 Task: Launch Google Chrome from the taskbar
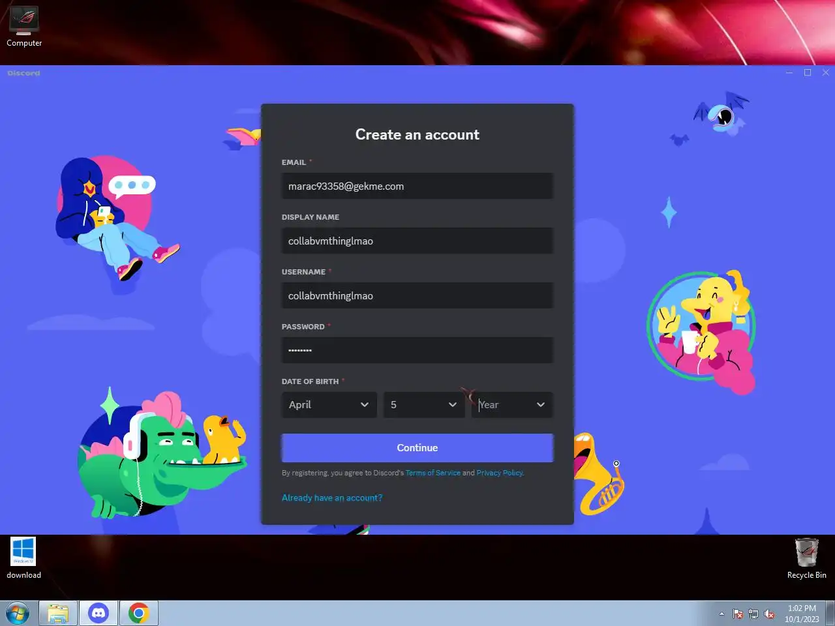(x=138, y=614)
